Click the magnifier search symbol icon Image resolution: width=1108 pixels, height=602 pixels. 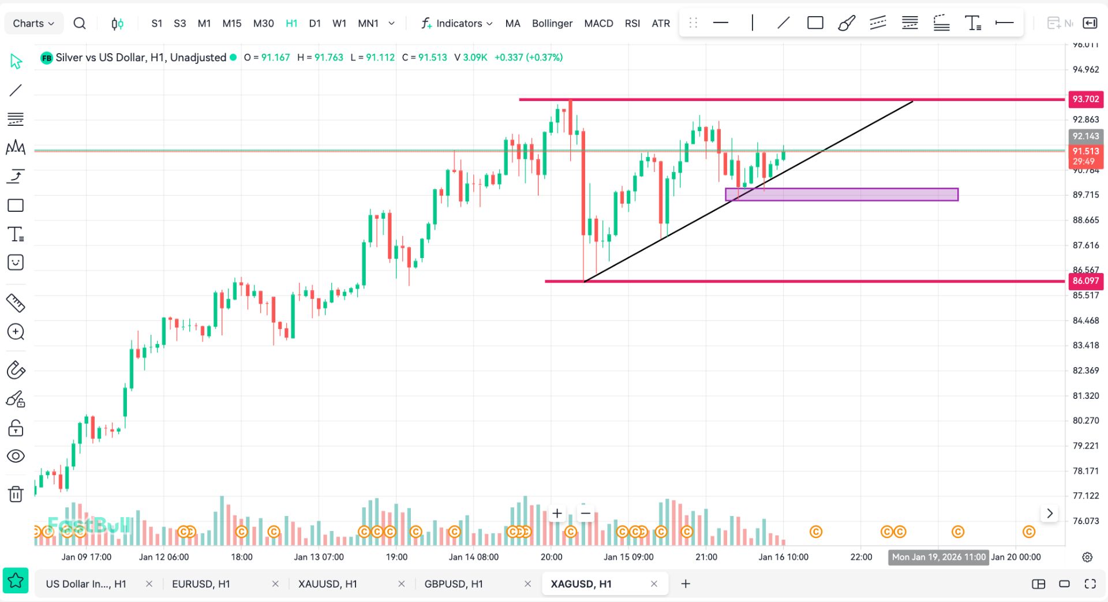click(80, 23)
